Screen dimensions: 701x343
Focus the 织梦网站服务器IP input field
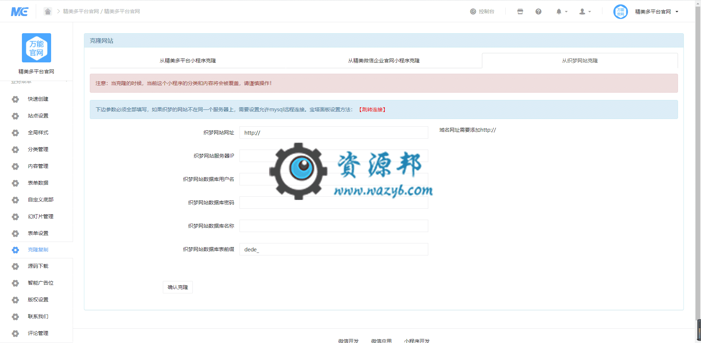pos(334,156)
